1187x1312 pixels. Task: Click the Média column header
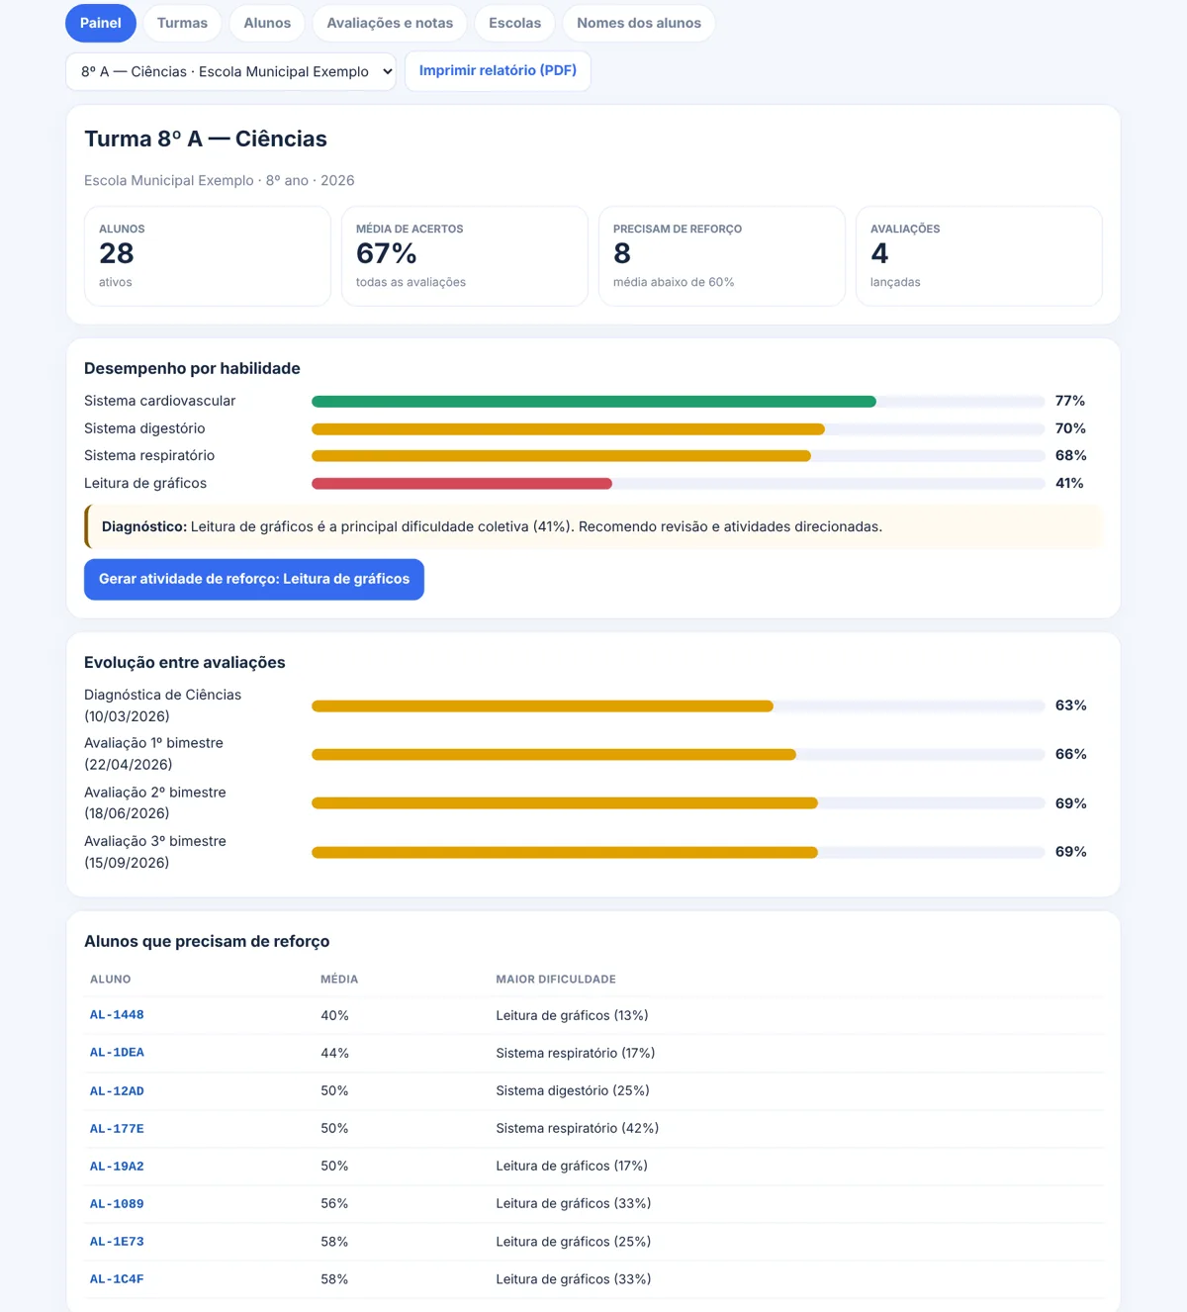coord(339,980)
